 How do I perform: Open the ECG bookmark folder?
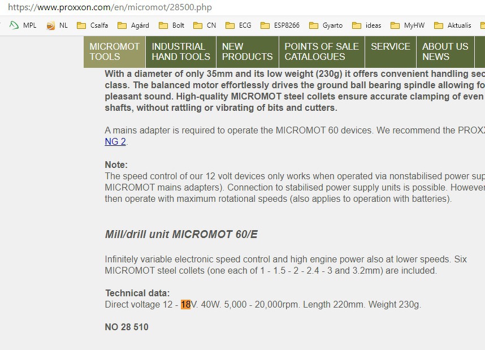click(238, 25)
